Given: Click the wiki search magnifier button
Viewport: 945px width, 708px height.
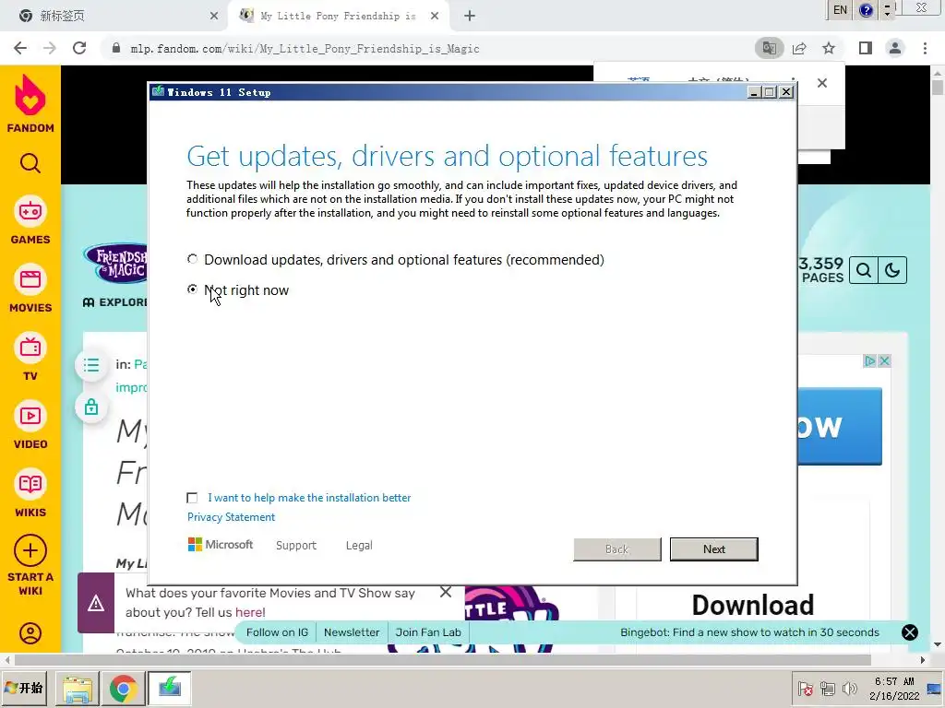Looking at the screenshot, I should pyautogui.click(x=863, y=270).
